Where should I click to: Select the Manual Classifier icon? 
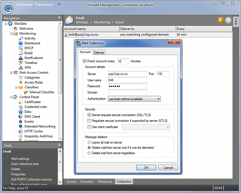(x=26, y=92)
